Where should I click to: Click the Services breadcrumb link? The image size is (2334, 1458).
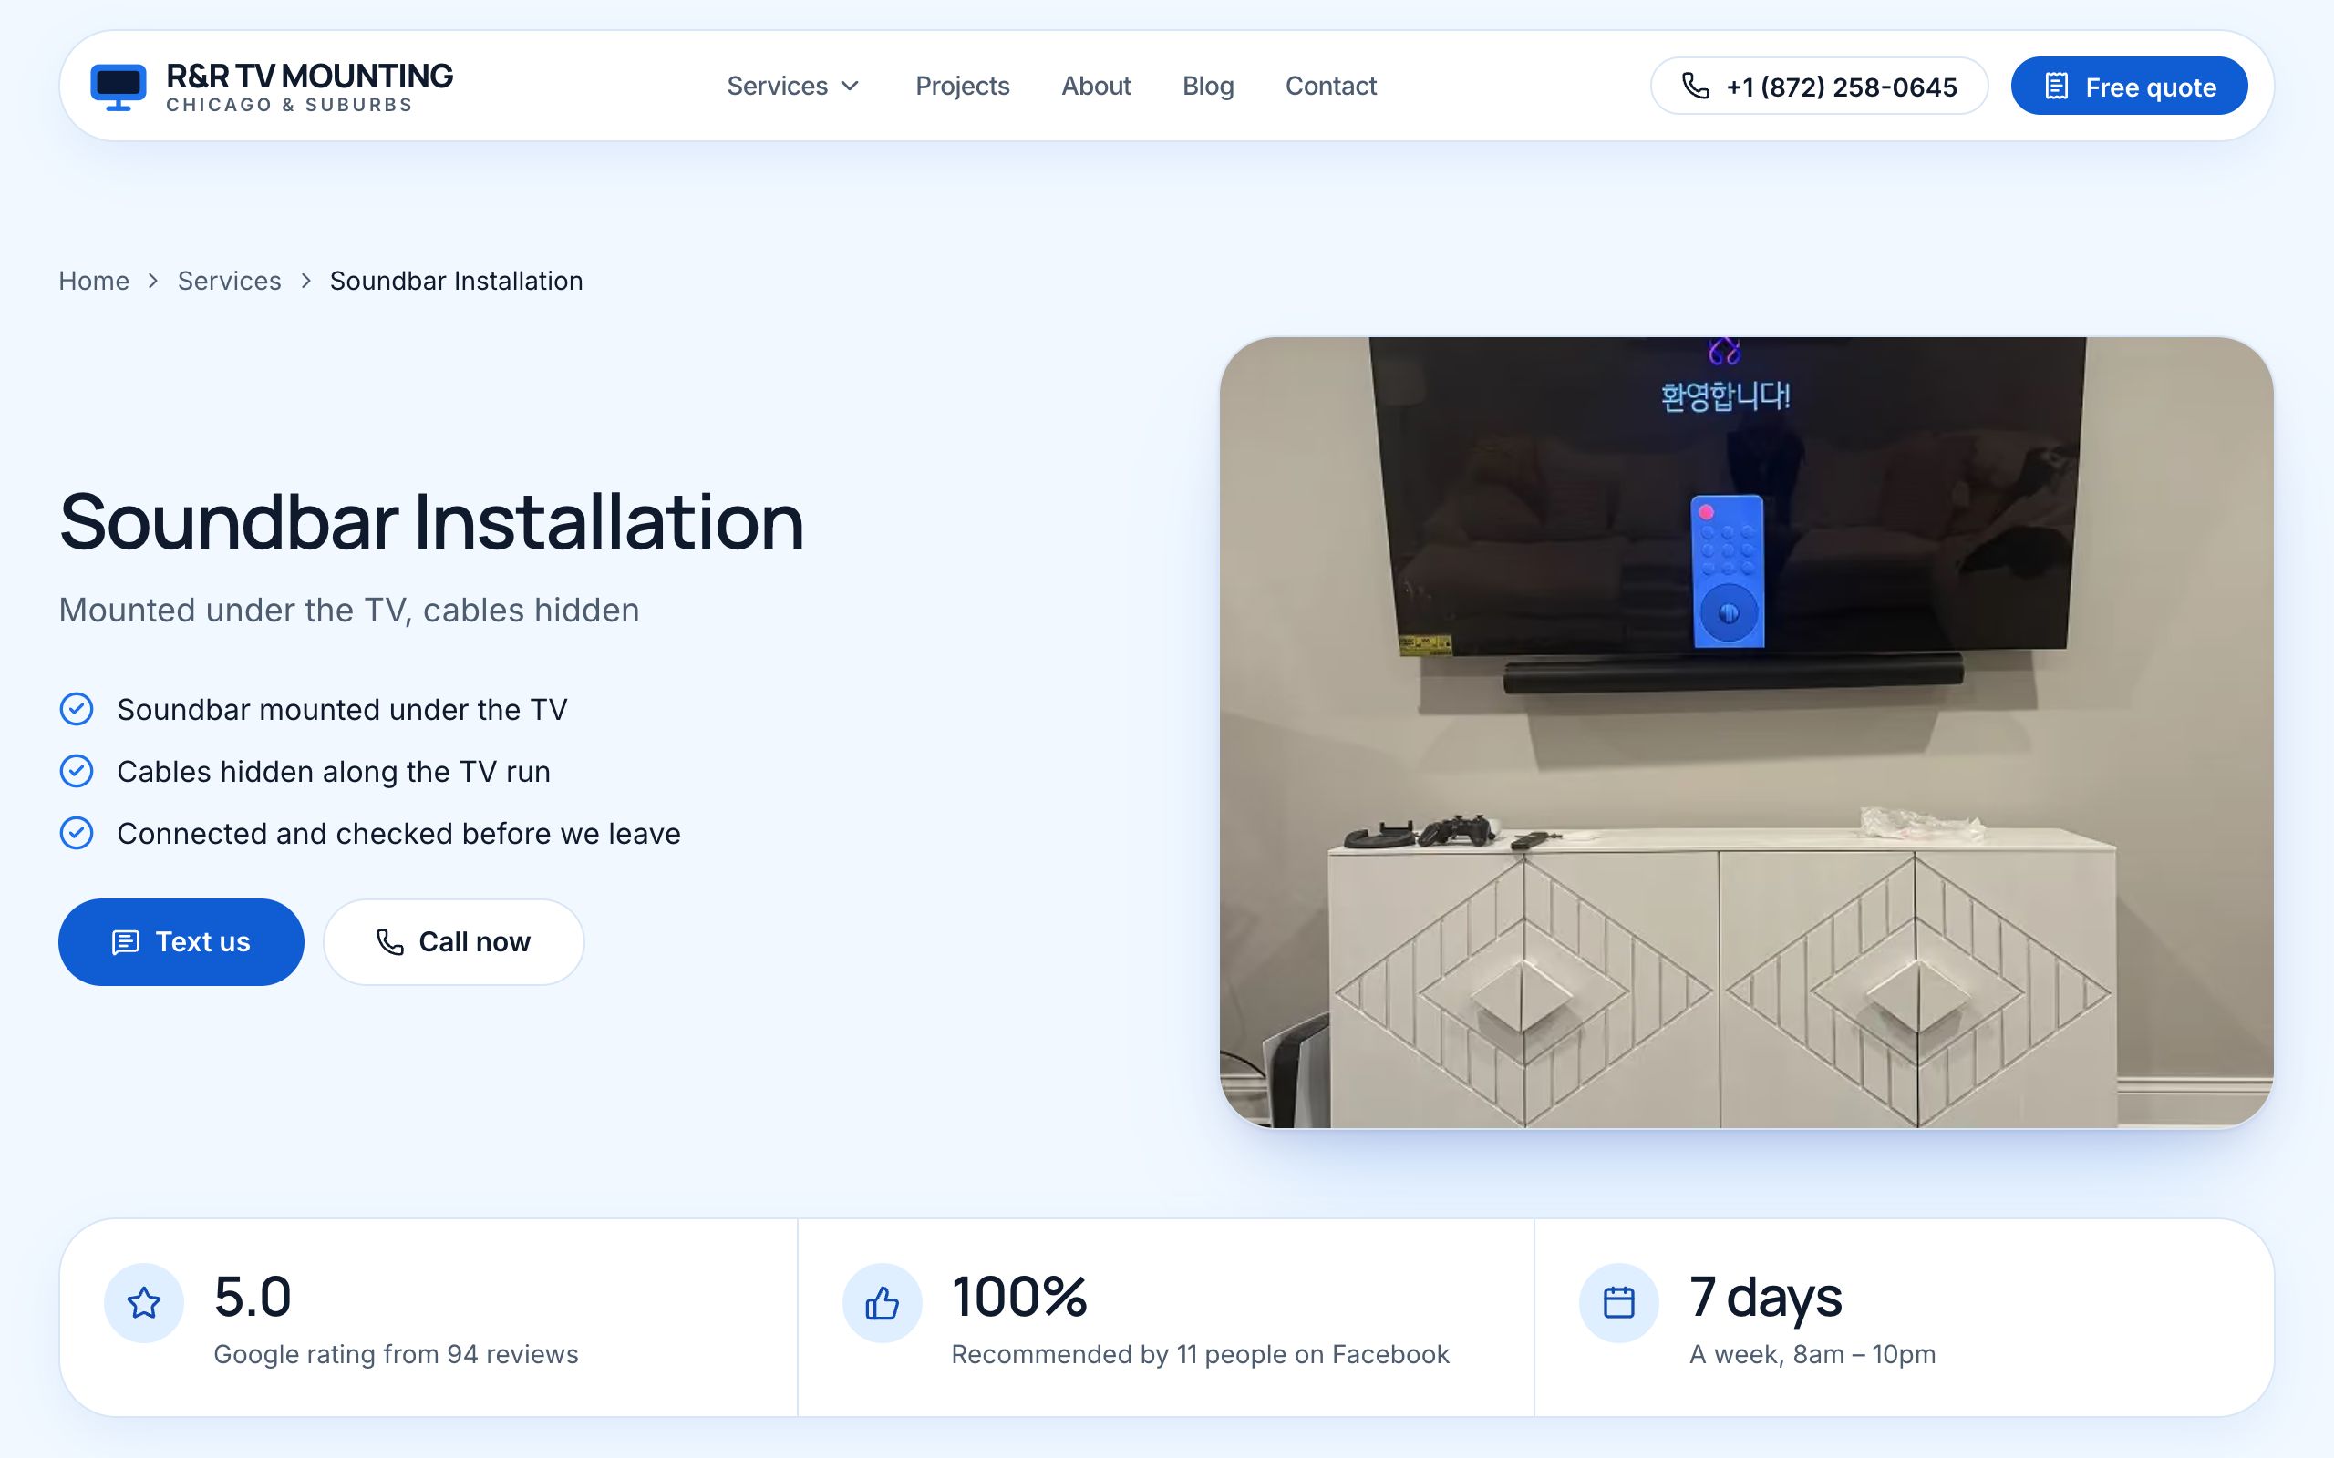click(230, 281)
